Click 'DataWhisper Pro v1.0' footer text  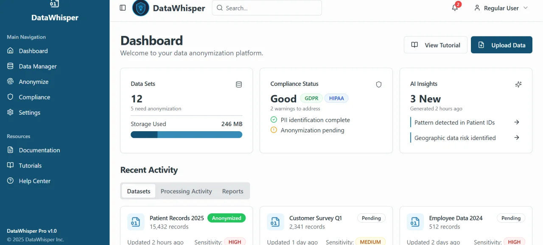coord(32,231)
